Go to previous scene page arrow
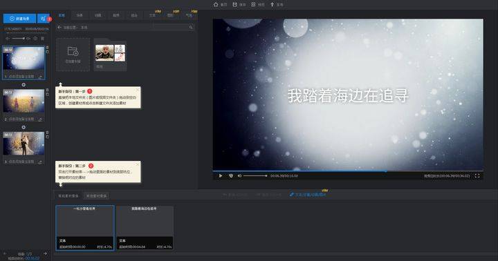 tap(4, 253)
